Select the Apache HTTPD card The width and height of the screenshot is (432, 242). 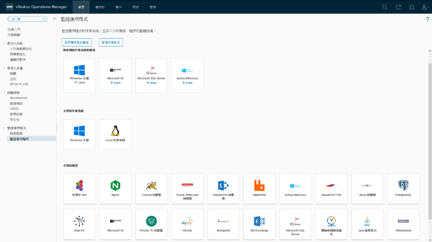pyautogui.click(x=331, y=189)
